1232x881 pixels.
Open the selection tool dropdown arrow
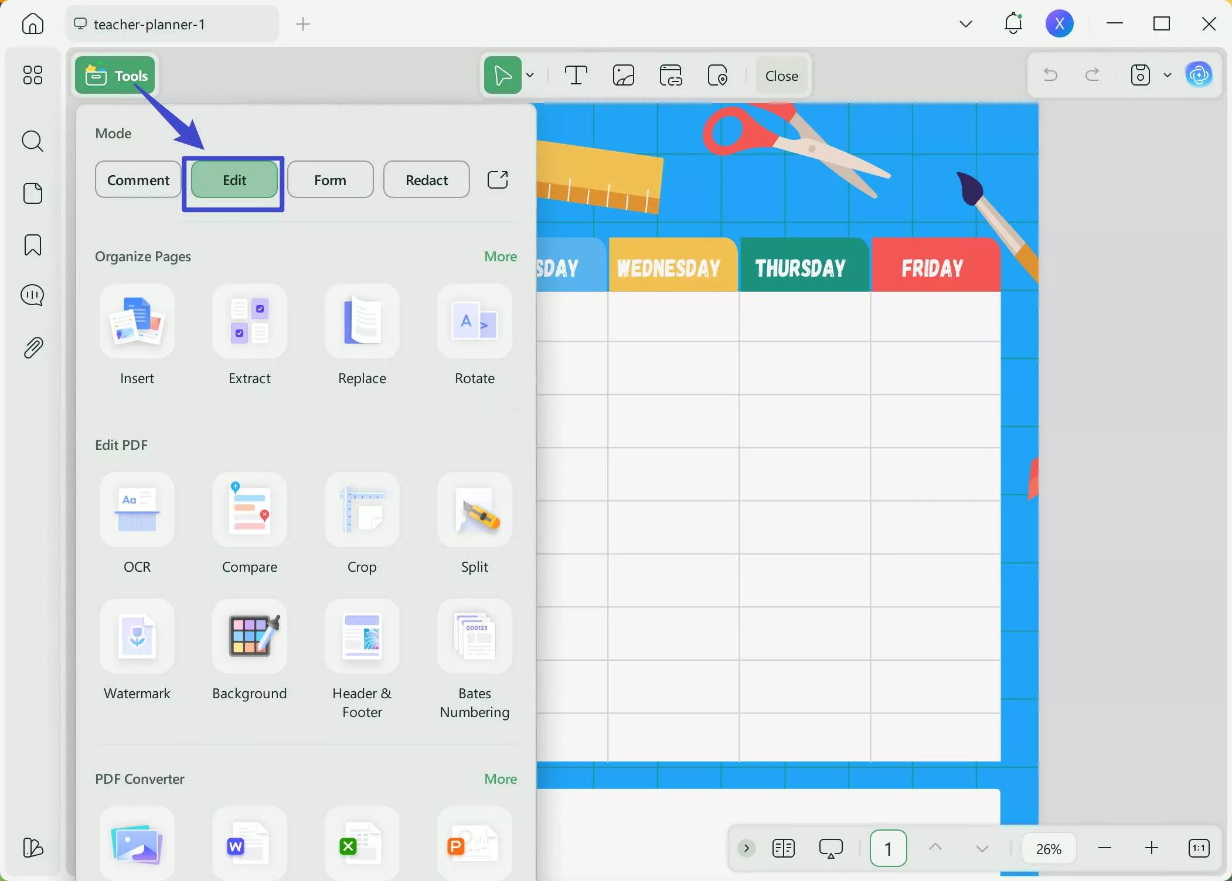pos(530,75)
